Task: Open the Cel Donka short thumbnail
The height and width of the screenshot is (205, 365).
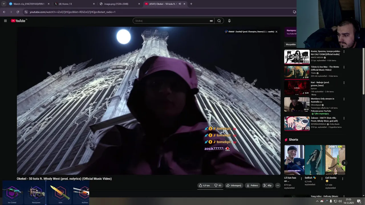Action: point(335,160)
